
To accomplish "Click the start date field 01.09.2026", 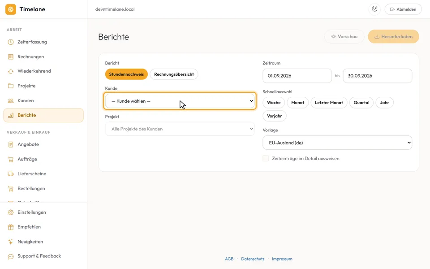I will point(297,76).
